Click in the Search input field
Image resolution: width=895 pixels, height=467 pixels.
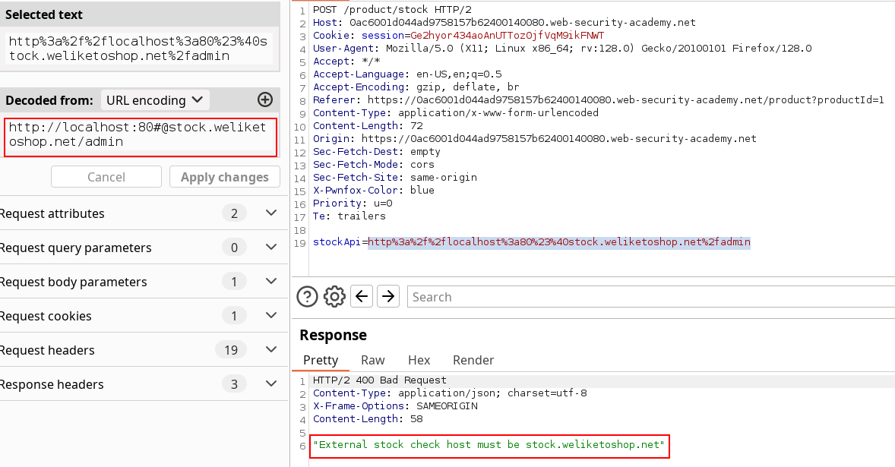(646, 297)
